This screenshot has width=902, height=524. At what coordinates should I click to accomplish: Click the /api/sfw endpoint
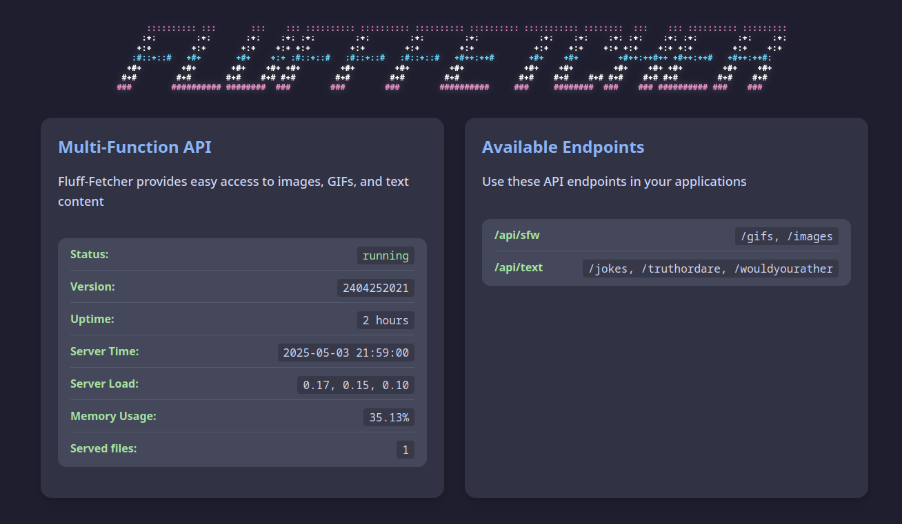(x=517, y=235)
